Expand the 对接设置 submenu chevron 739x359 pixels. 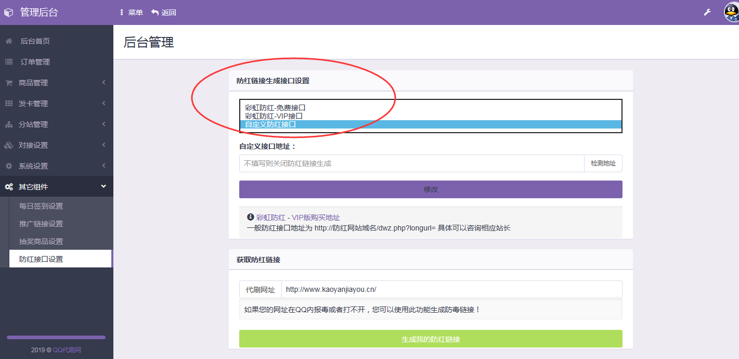tap(103, 145)
